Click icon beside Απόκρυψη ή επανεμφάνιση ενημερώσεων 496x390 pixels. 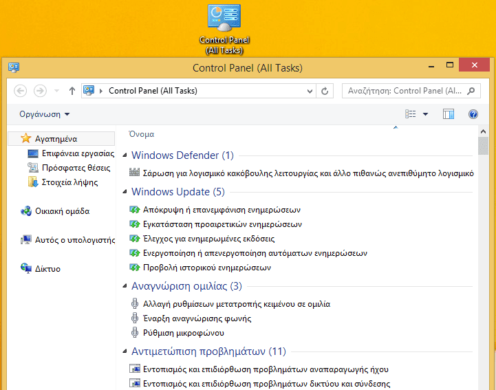click(135, 209)
